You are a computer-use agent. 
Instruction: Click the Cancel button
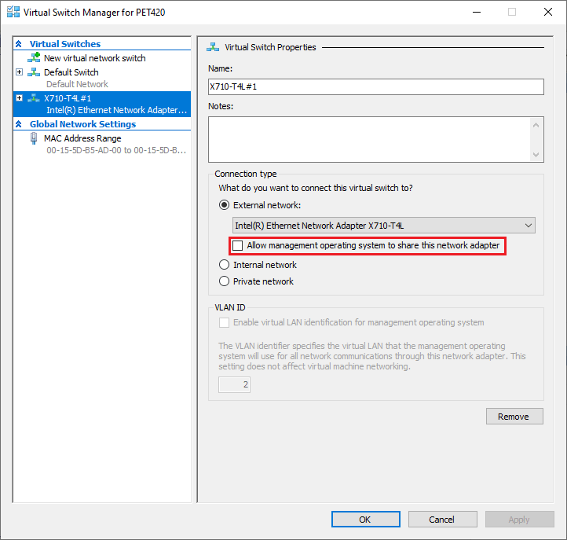(x=443, y=520)
